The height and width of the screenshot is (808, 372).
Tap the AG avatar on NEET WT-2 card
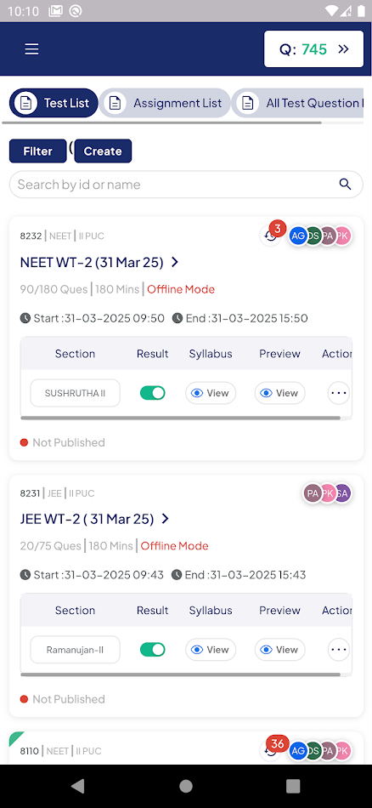(x=298, y=236)
